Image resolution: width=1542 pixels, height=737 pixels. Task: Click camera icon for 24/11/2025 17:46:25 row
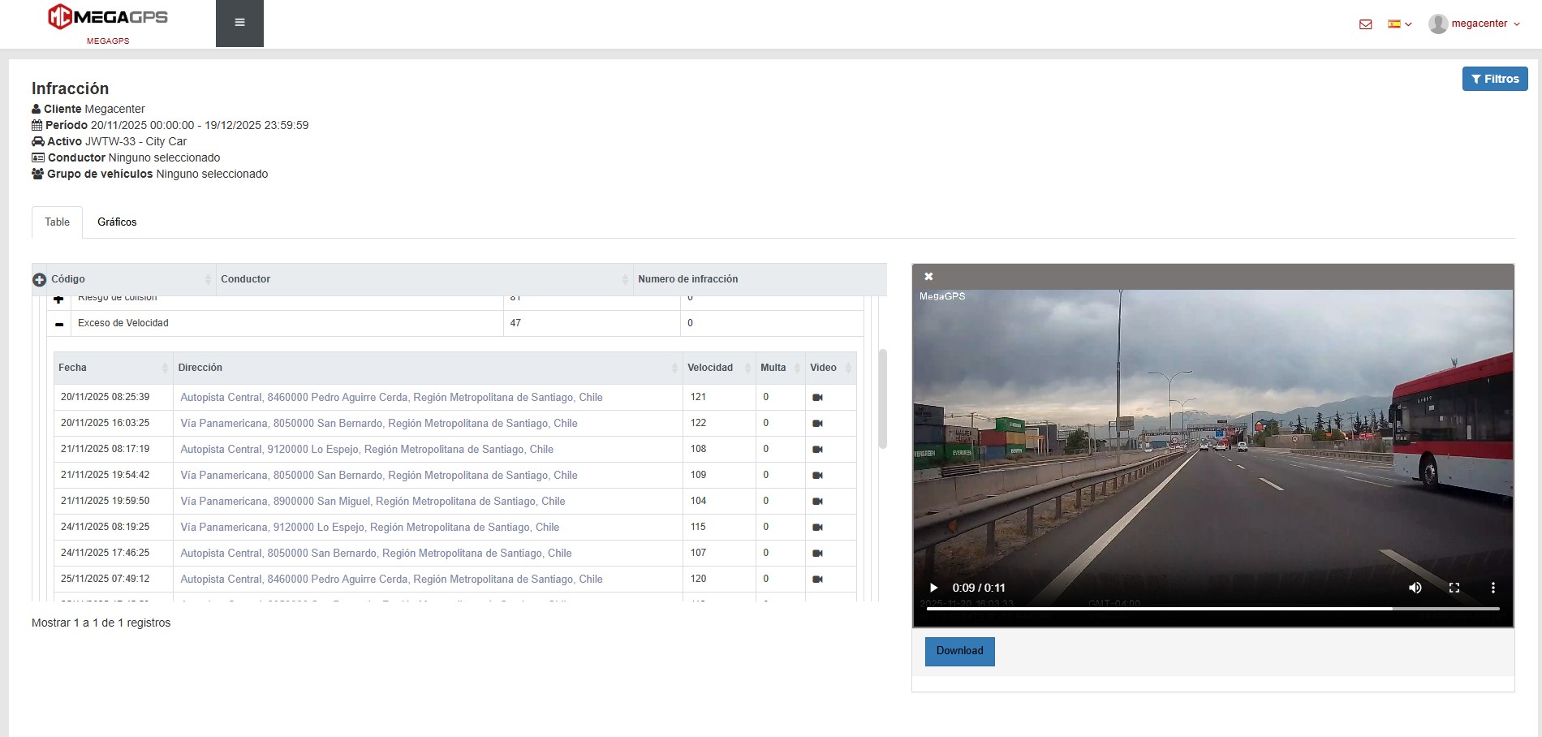(x=817, y=554)
